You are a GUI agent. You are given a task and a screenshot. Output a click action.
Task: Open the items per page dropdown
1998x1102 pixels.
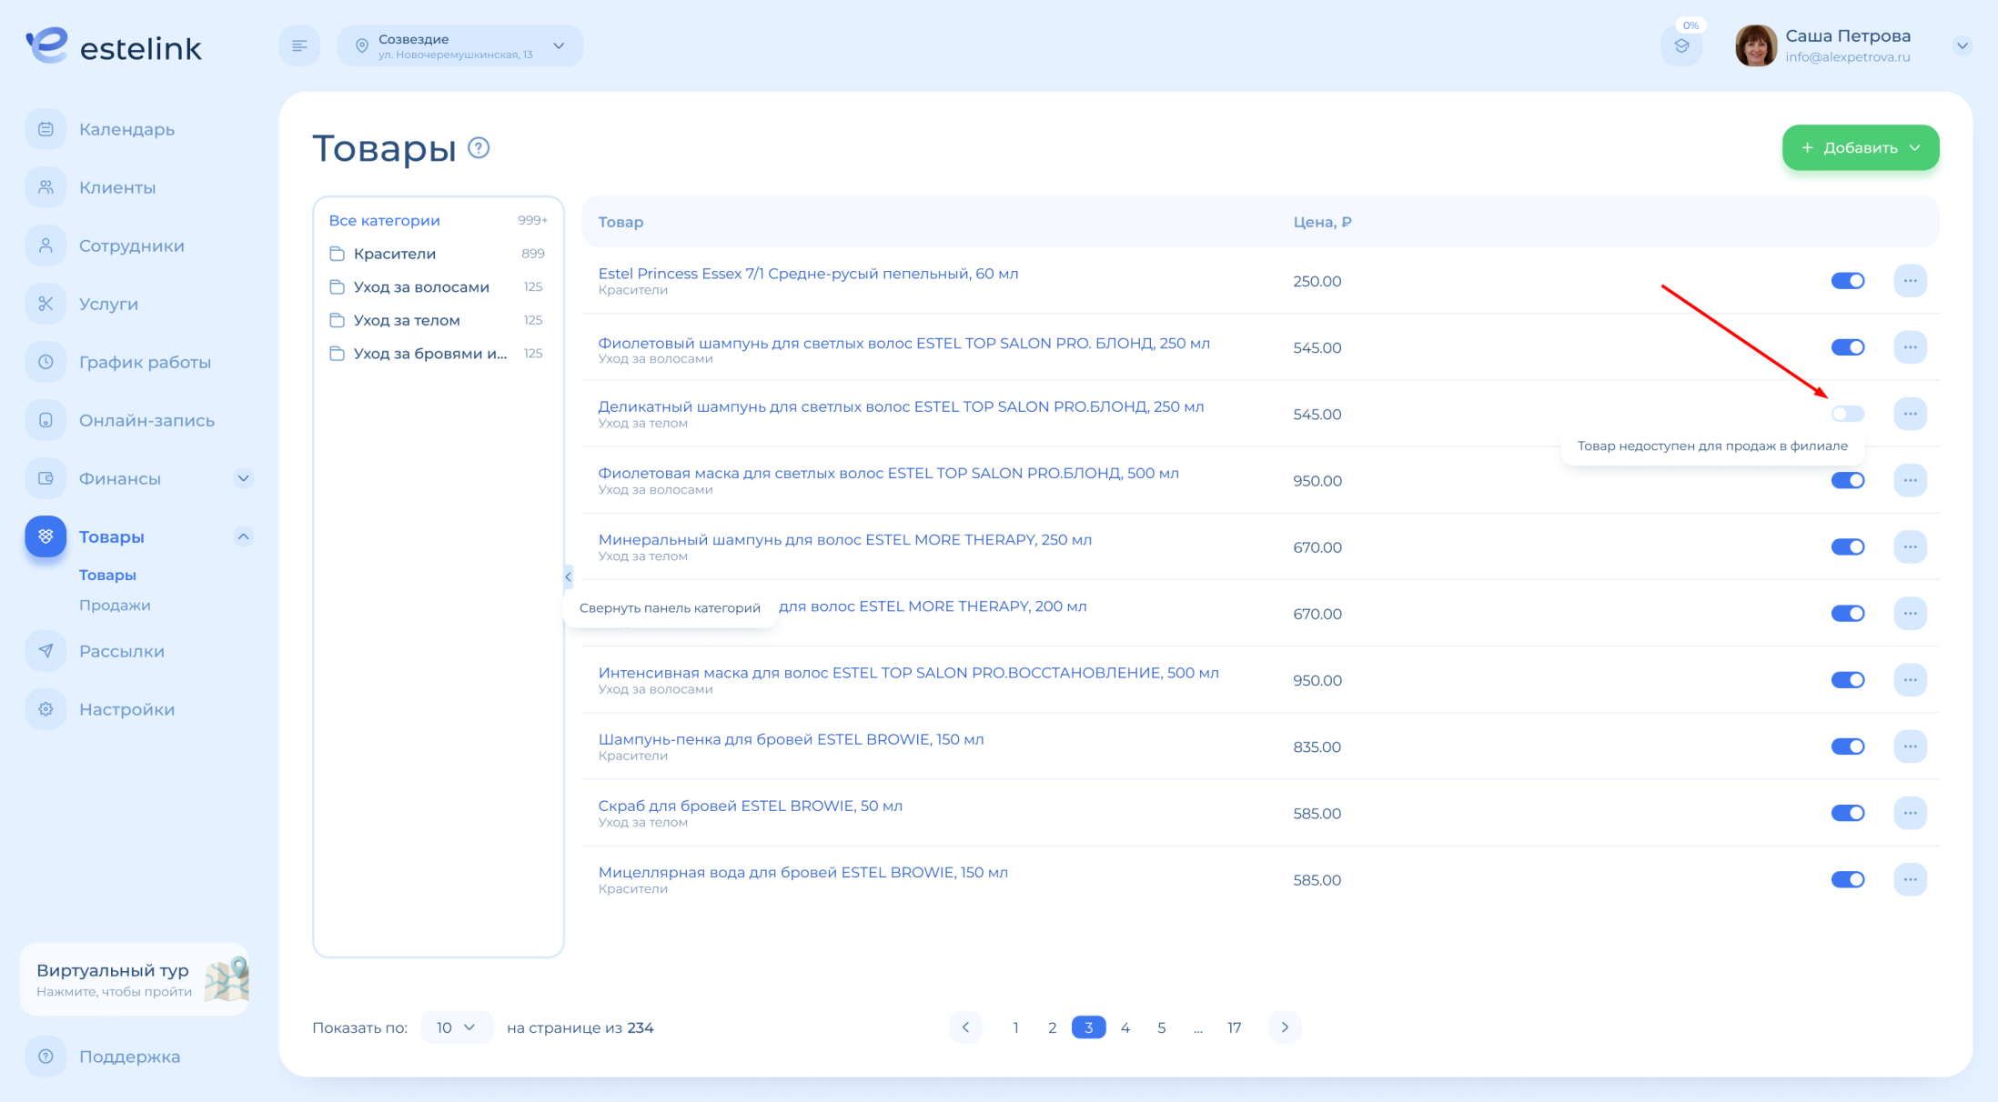456,1027
